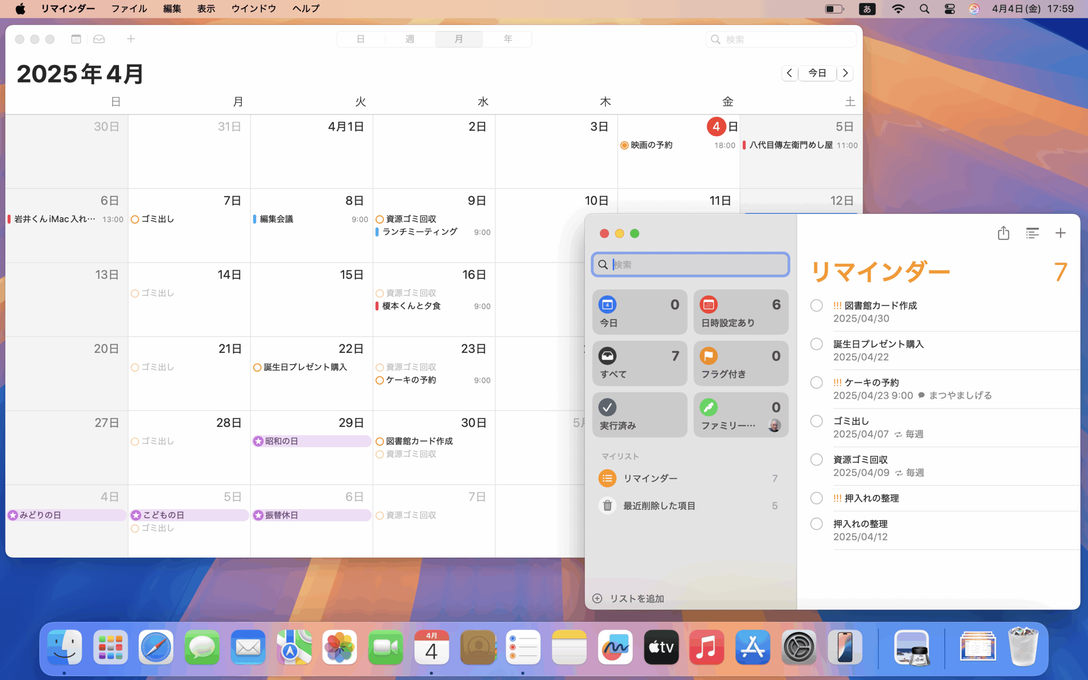This screenshot has width=1088, height=680.
Task: Switch Calendar to 年 view
Action: click(507, 39)
